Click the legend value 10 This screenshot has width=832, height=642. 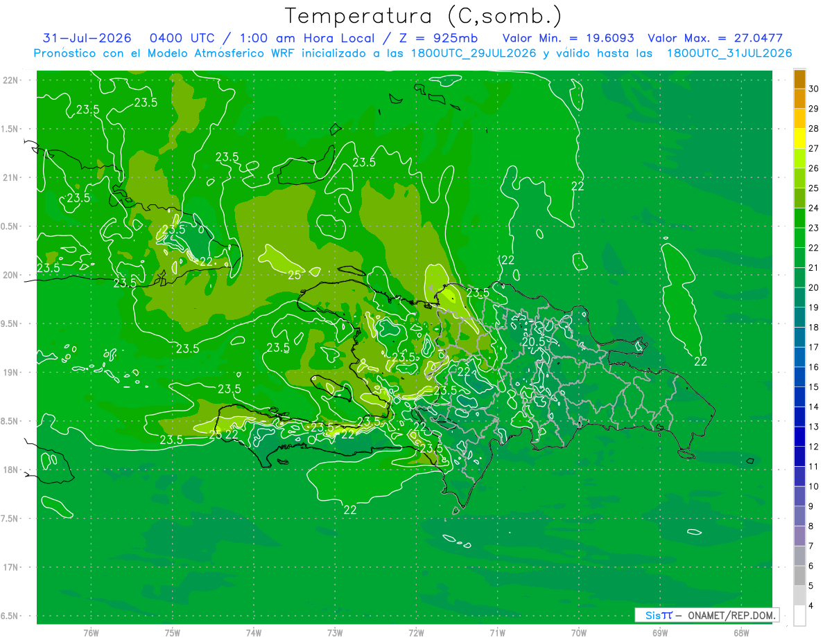pos(813,486)
